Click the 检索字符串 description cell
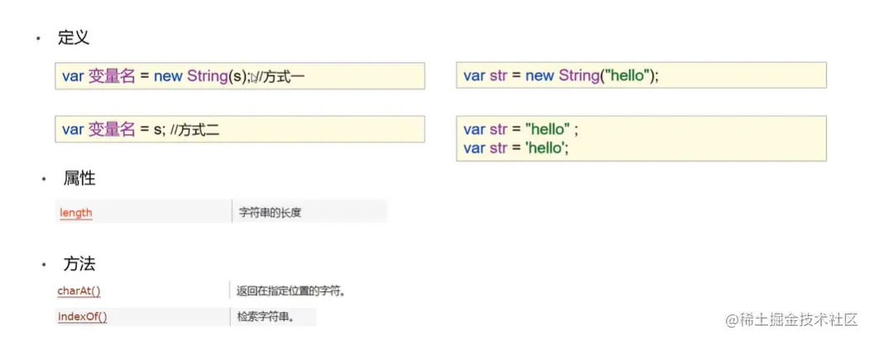This screenshot has height=340, width=870. coord(265,316)
